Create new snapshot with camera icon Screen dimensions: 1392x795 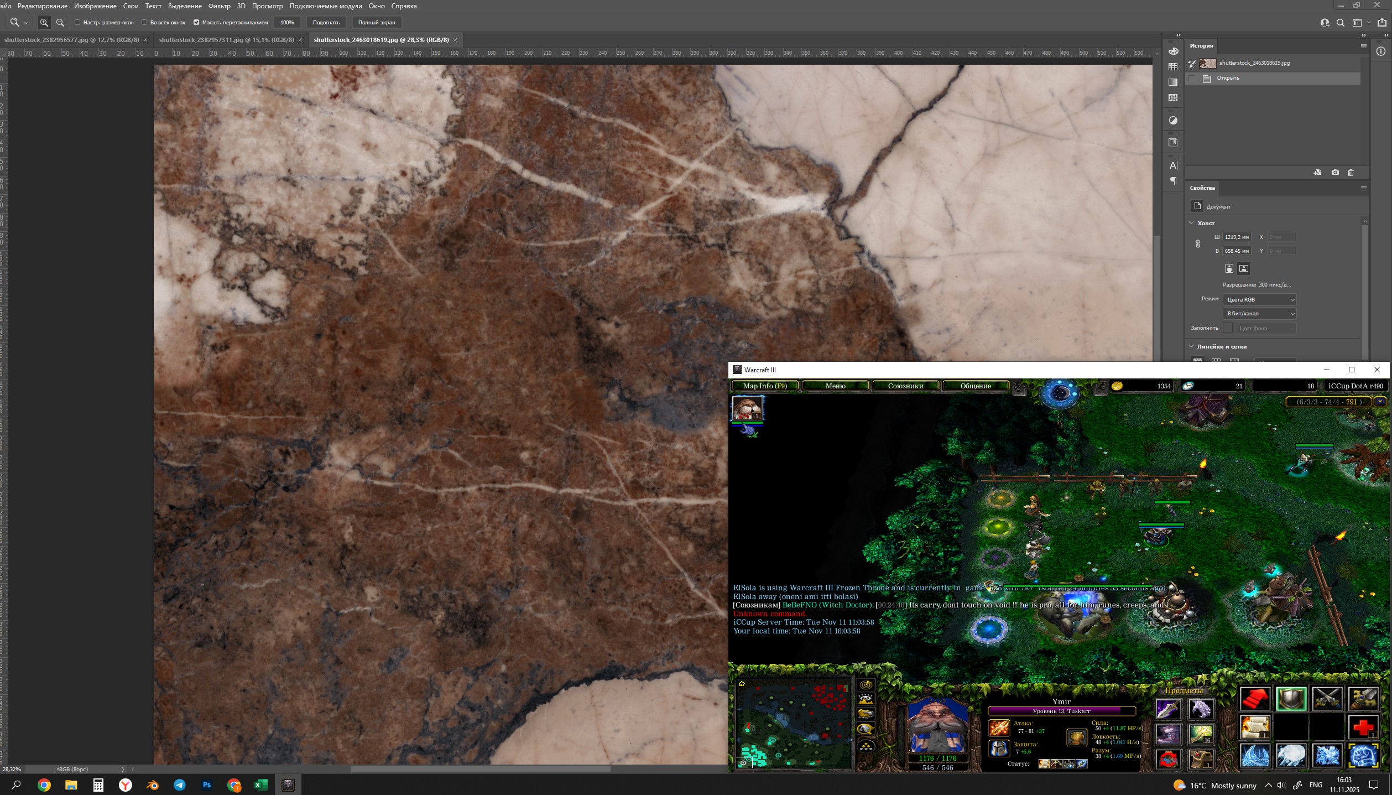coord(1335,173)
